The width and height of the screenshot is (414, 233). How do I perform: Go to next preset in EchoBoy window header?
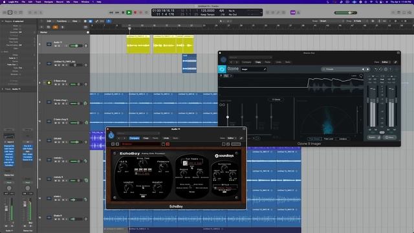(124, 138)
